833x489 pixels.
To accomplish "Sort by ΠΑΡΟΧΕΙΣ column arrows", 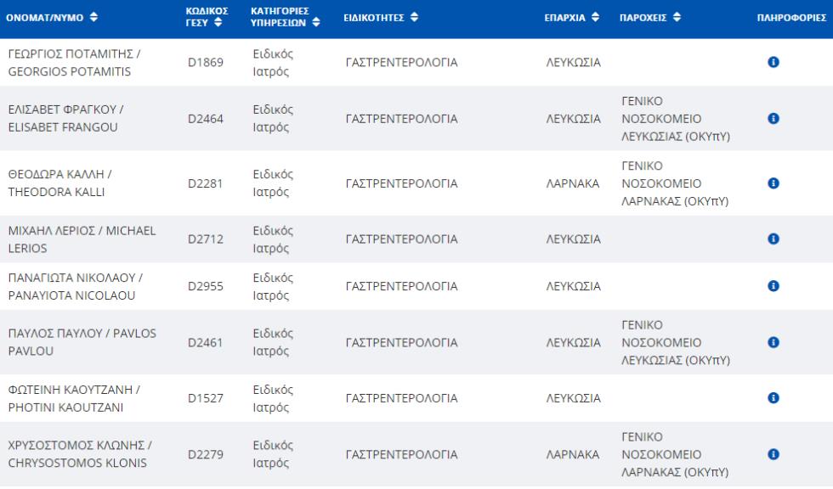I will click(677, 17).
